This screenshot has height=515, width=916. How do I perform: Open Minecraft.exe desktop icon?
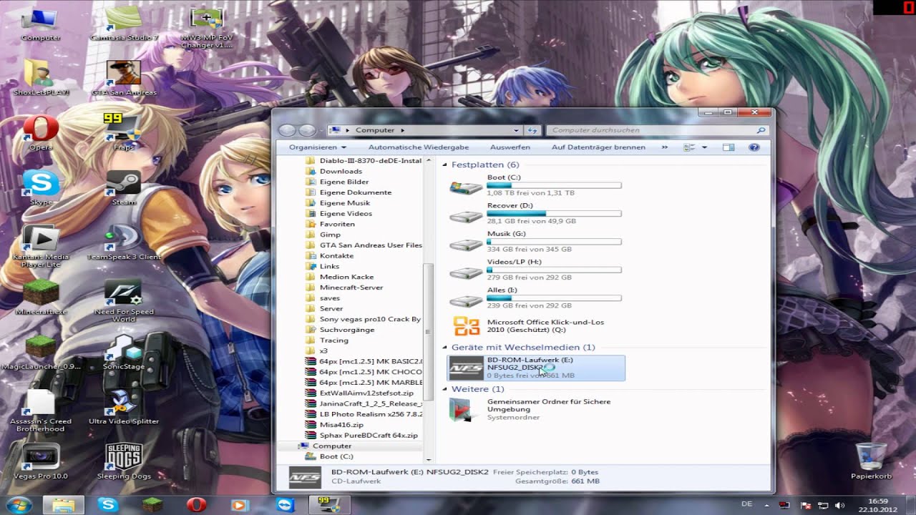(40, 298)
